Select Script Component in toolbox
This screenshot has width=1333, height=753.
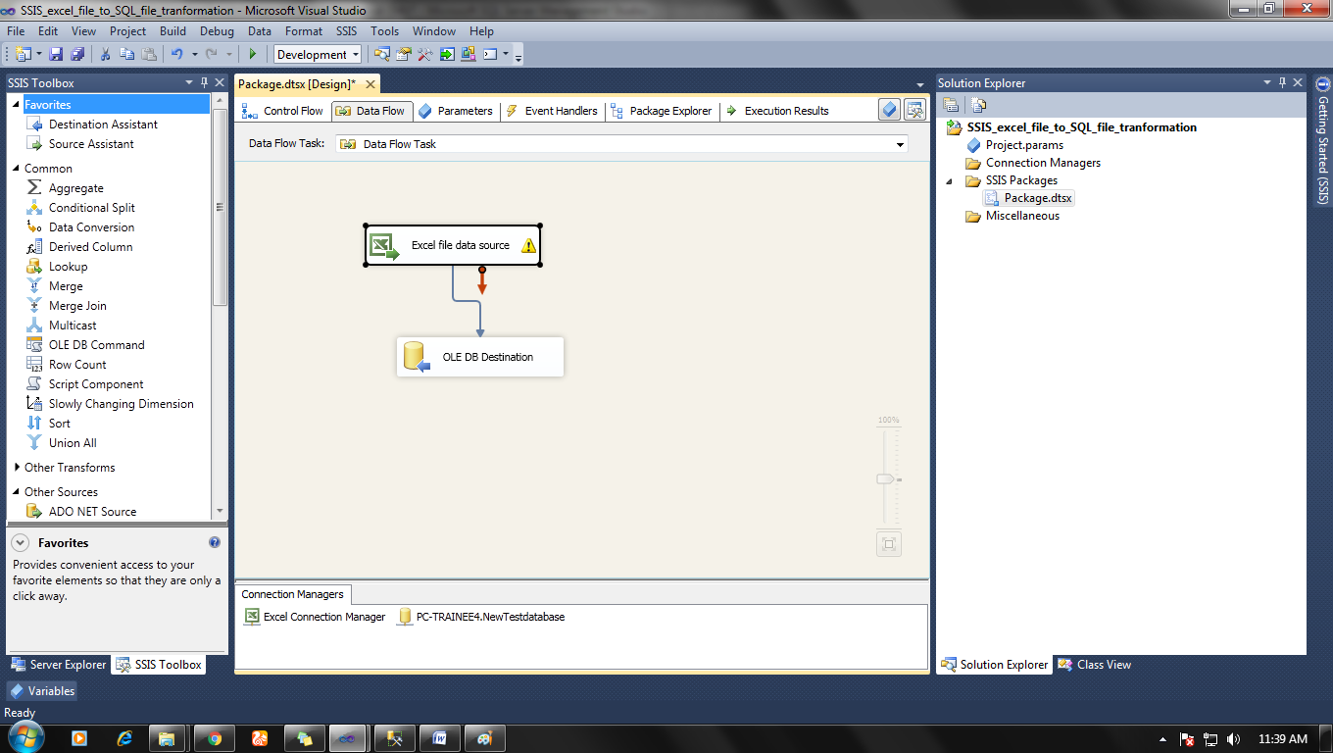(96, 384)
